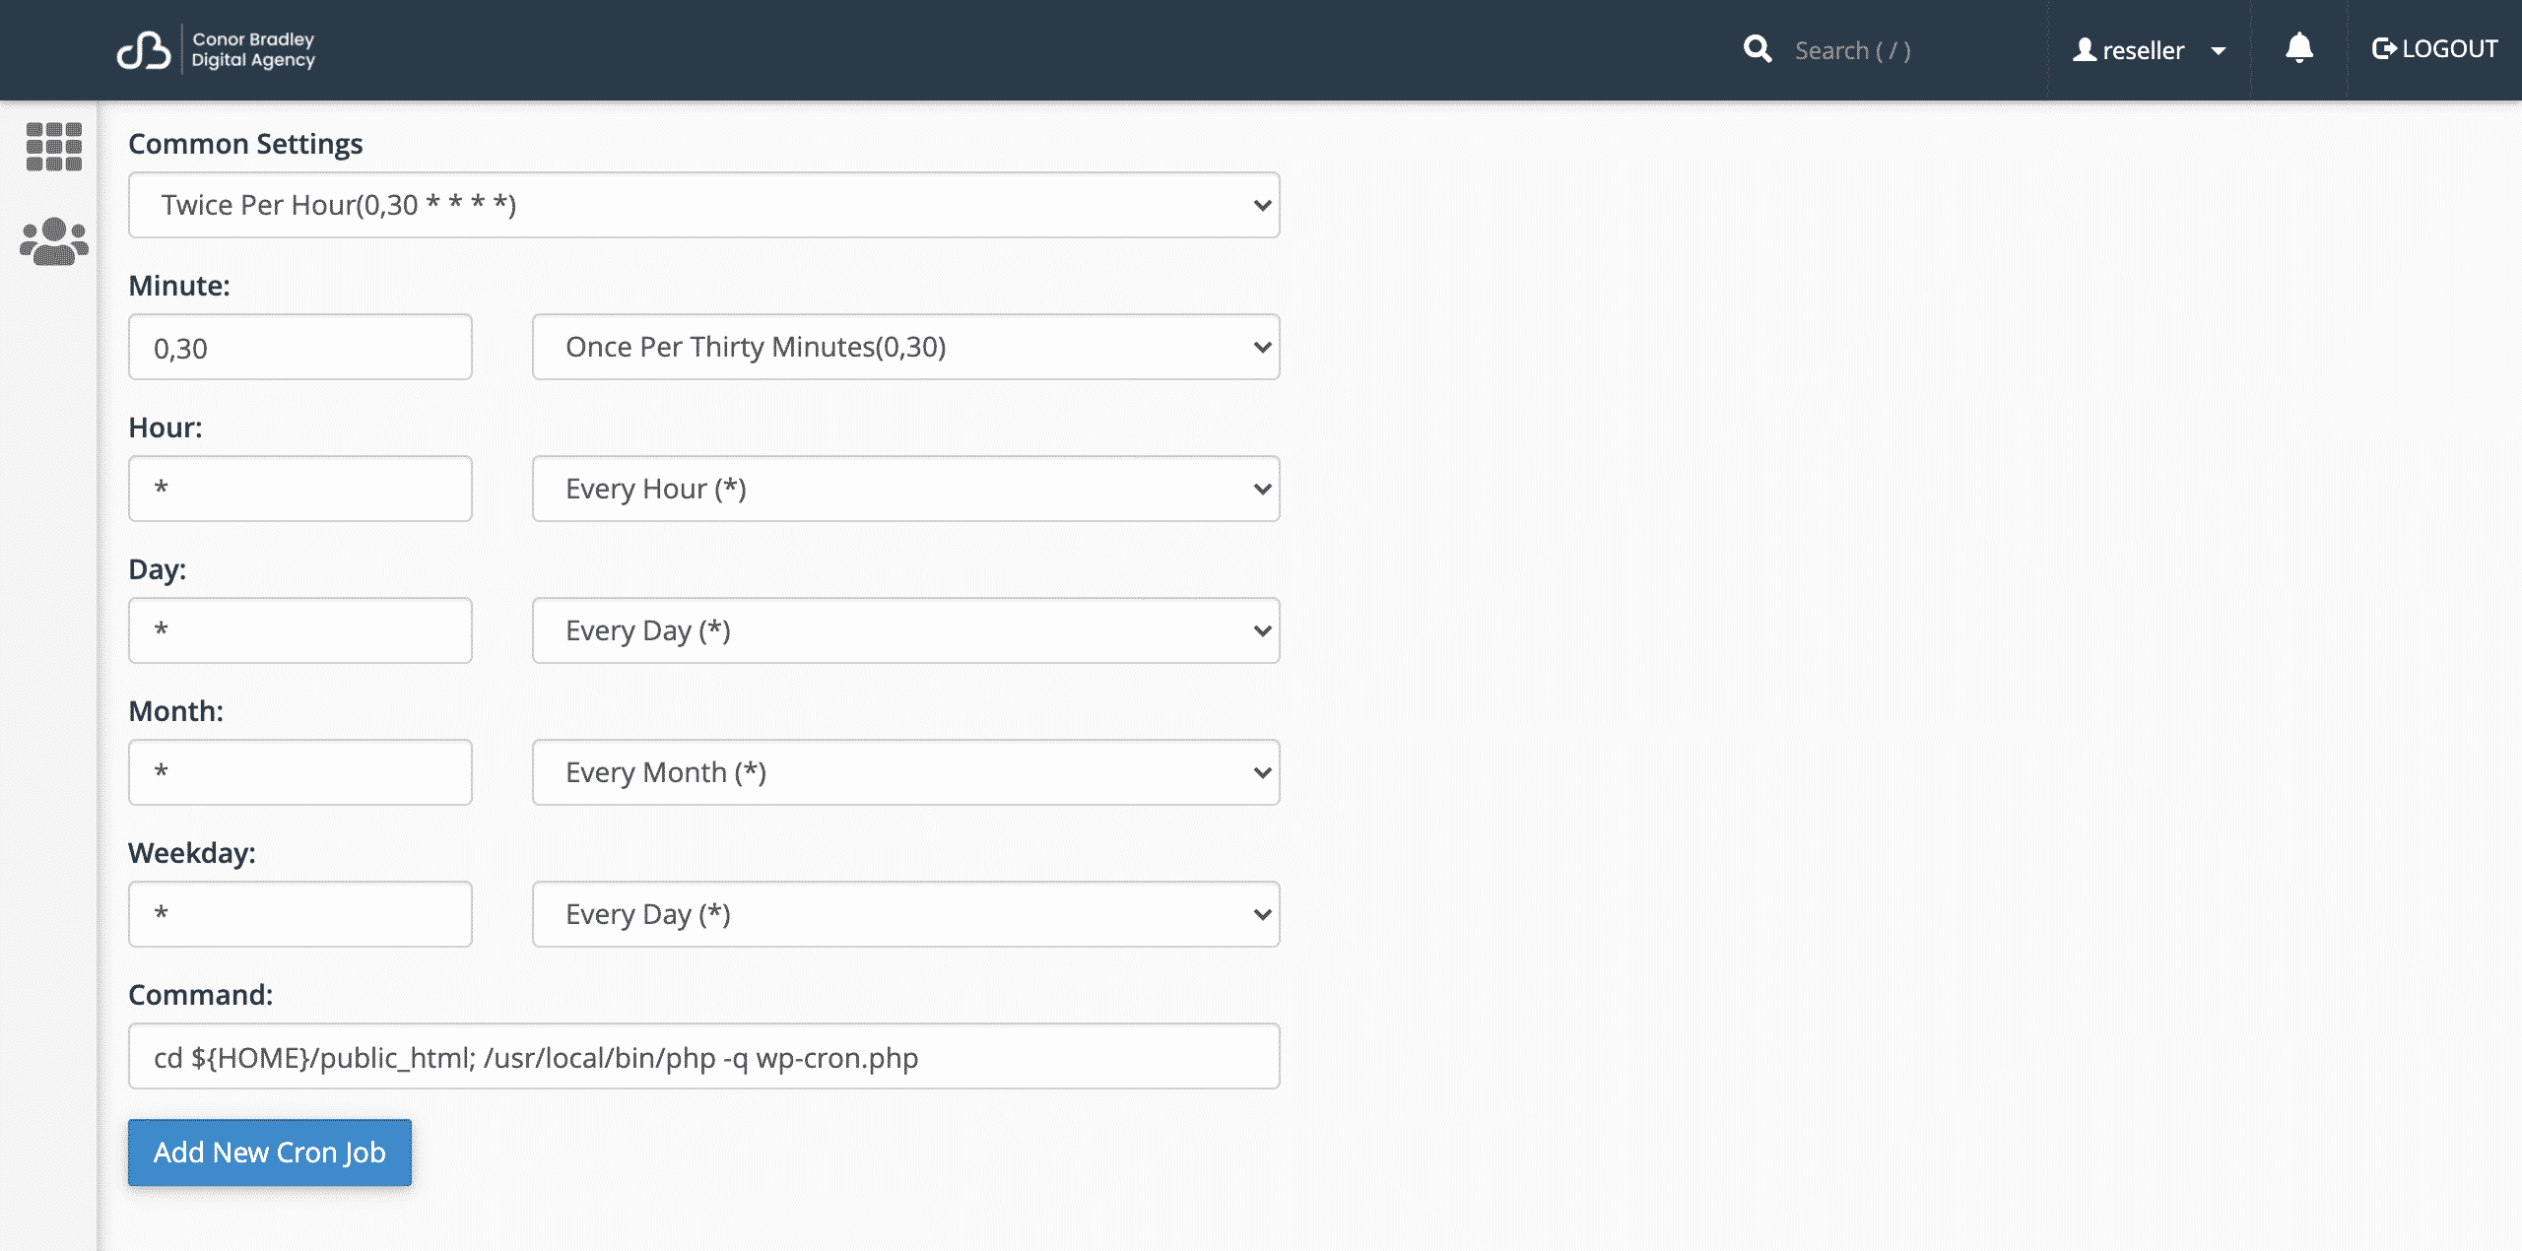Log out with the LOGOUT link
Screen dimensions: 2522x1251
click(x=2434, y=49)
